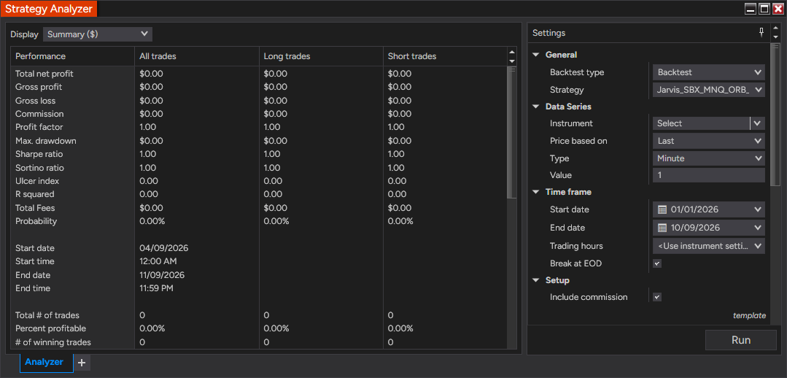Open Price based on dropdown

point(709,141)
